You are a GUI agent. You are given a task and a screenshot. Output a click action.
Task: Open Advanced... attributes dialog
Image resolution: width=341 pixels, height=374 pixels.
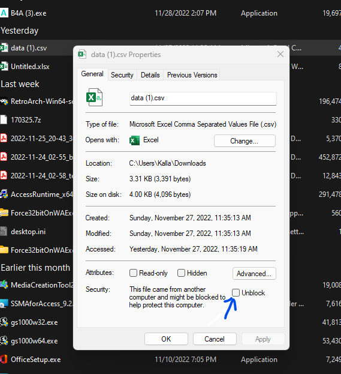[x=254, y=273]
